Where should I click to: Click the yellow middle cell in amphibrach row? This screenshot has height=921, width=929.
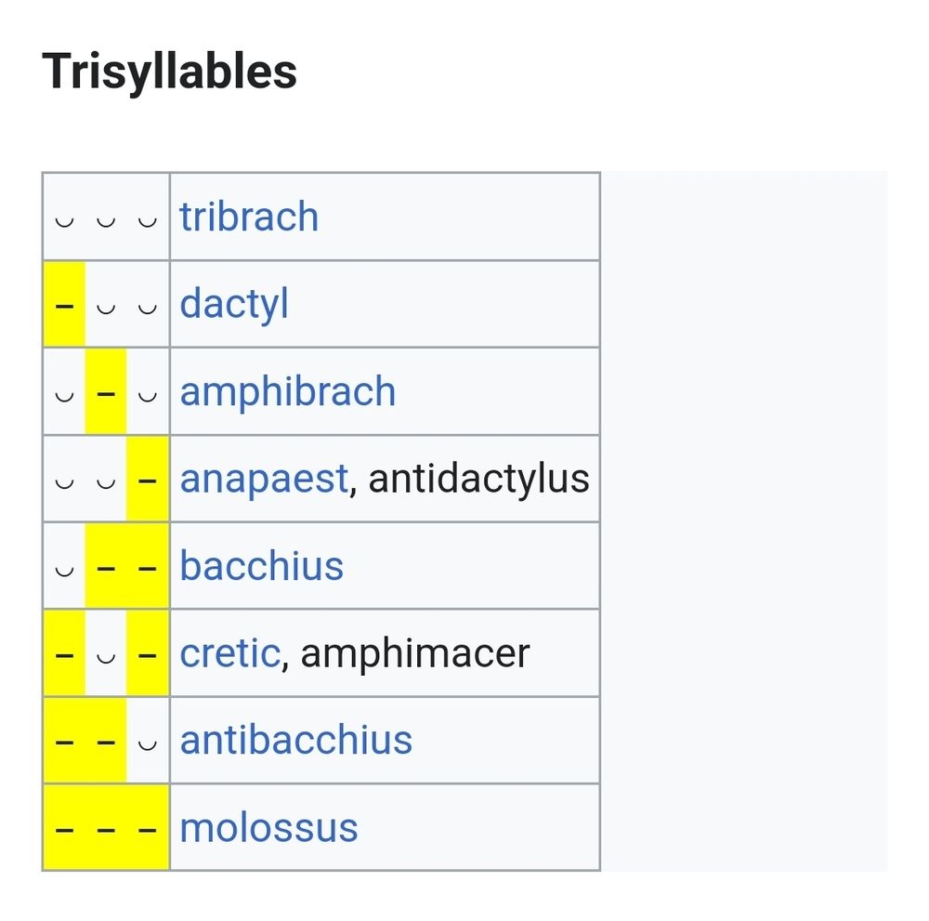[x=106, y=392]
